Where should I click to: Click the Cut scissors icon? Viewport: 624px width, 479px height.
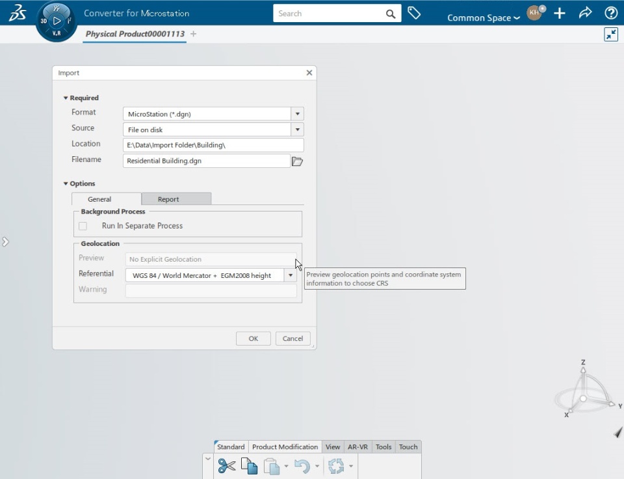point(227,466)
